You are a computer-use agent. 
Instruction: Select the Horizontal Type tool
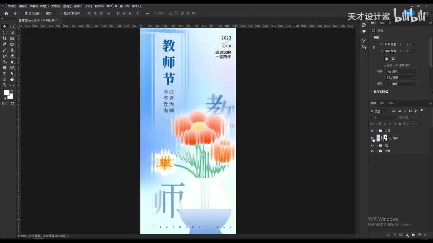pyautogui.click(x=5, y=73)
